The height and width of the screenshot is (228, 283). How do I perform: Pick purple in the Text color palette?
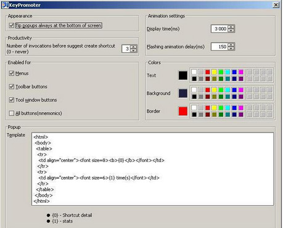pyautogui.click(x=241, y=79)
